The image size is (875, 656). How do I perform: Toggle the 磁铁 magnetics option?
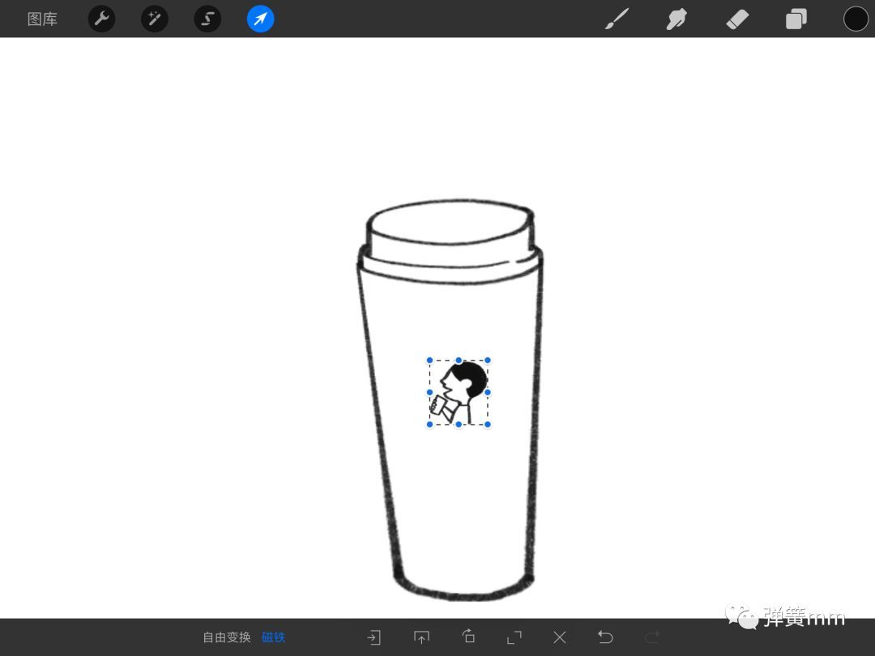tap(273, 637)
